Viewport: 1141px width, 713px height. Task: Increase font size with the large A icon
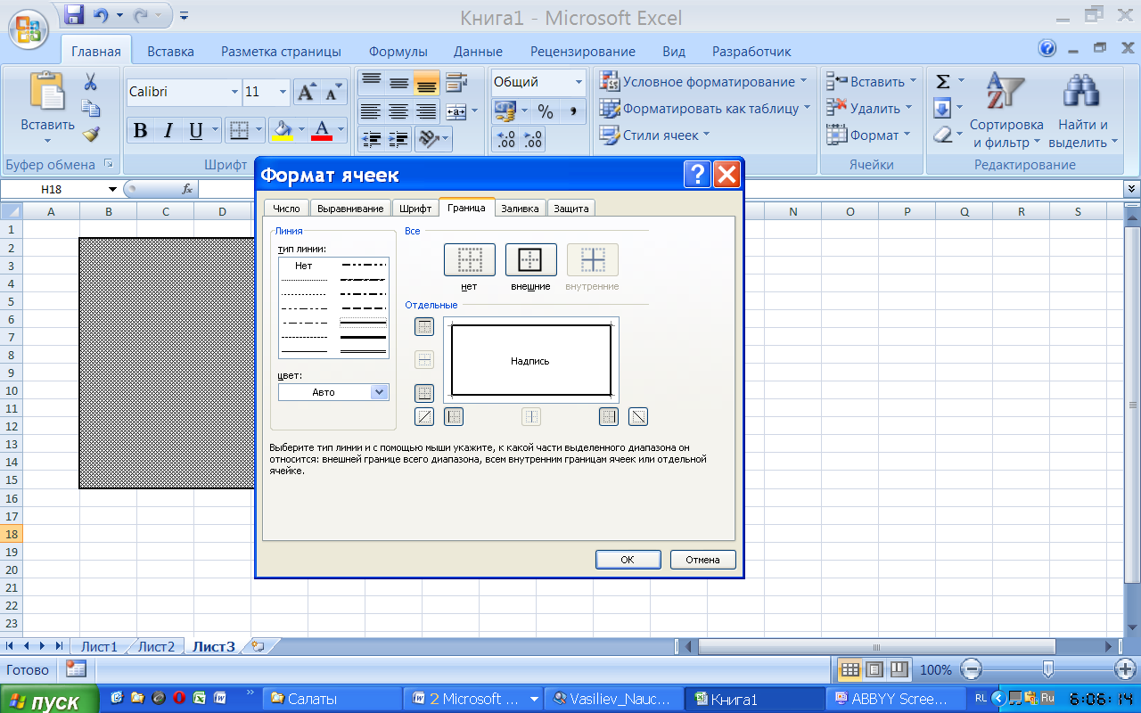coord(306,92)
